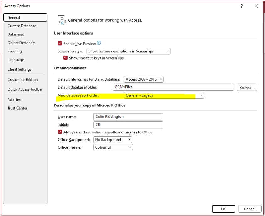Expand the Office Theme dropdown
This screenshot has height=216, width=265.
[x=113, y=147]
